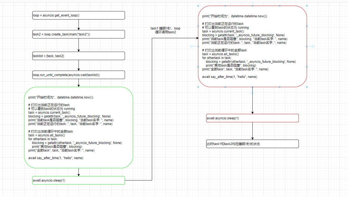The image size is (348, 197).
Task: Click the bottom-left connection point of the red box
Action: point(198,87)
